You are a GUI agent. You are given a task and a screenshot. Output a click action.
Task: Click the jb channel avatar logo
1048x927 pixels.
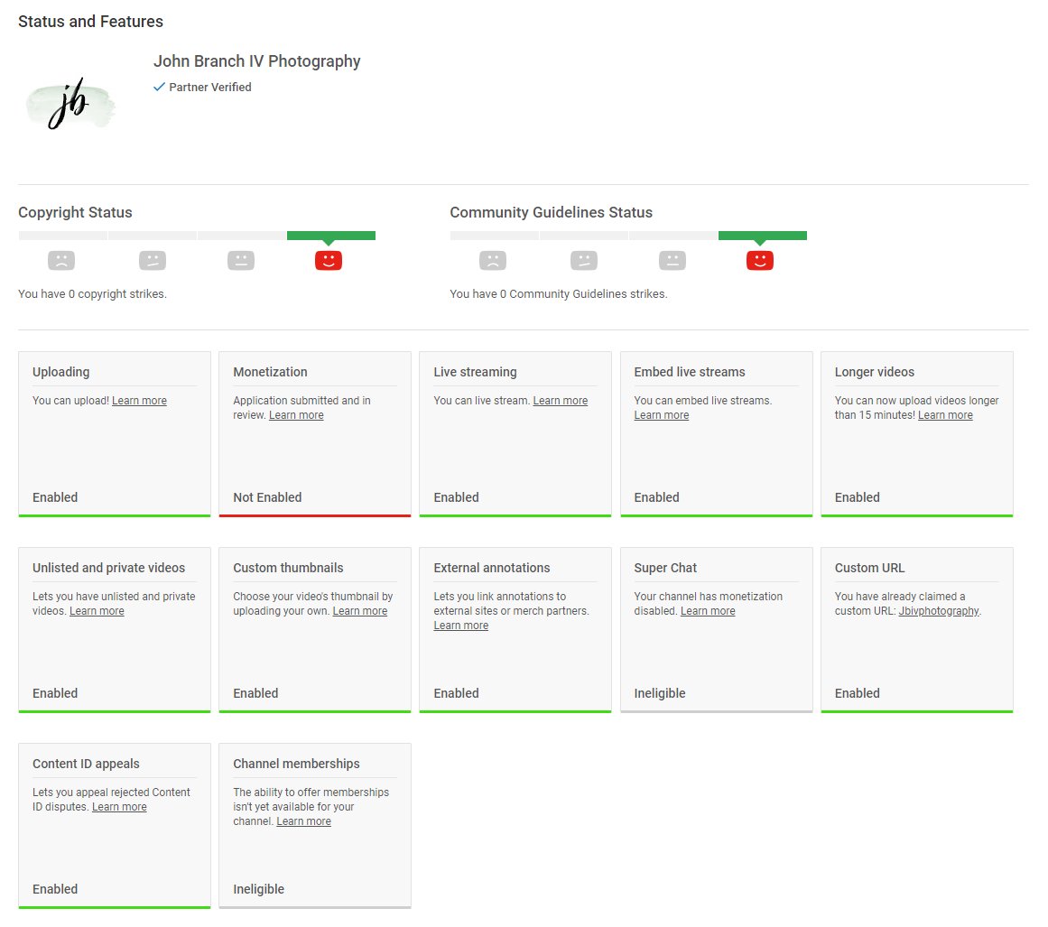tap(70, 104)
